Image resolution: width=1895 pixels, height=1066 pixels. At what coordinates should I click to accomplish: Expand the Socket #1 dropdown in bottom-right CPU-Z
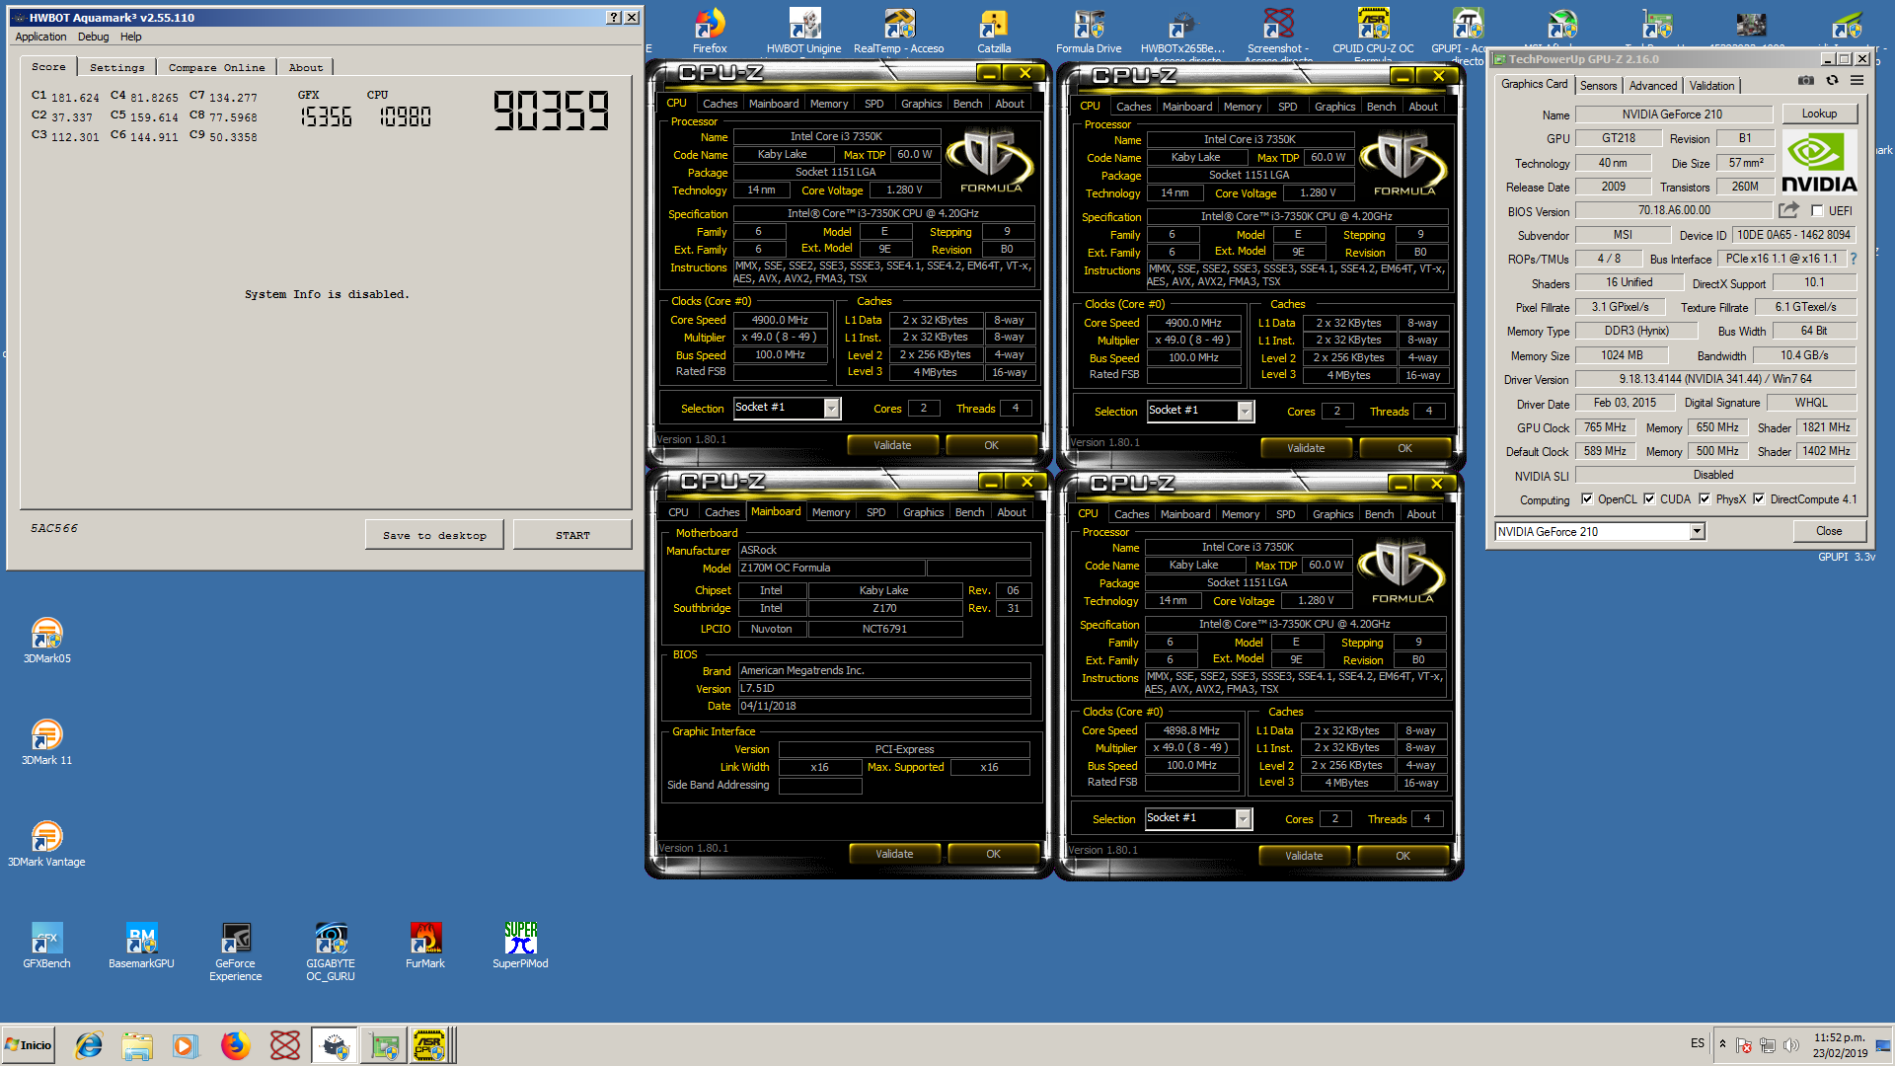pyautogui.click(x=1243, y=819)
